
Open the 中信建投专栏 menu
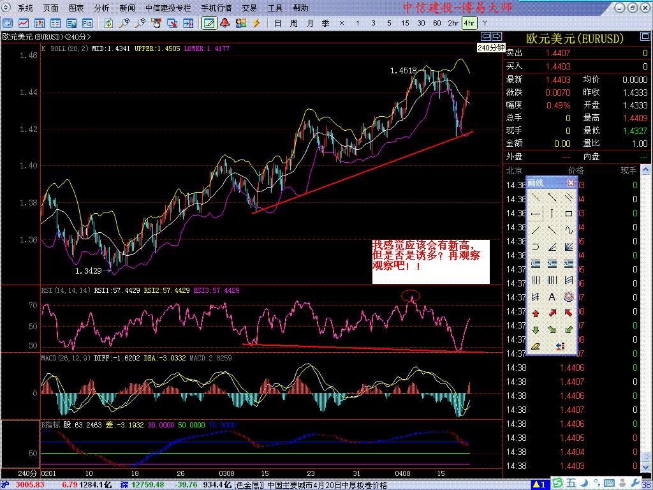168,8
